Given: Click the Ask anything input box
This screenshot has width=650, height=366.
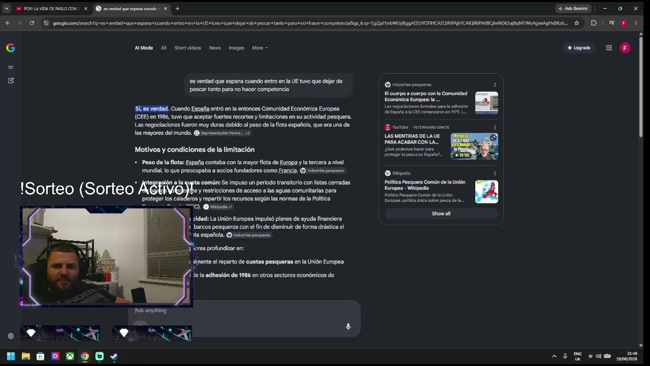Looking at the screenshot, I should click(244, 311).
